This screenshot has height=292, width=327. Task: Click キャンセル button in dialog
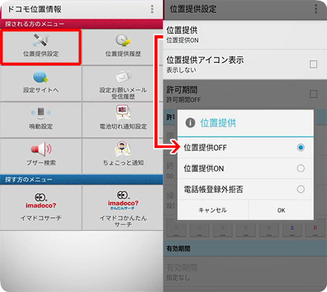(x=213, y=210)
